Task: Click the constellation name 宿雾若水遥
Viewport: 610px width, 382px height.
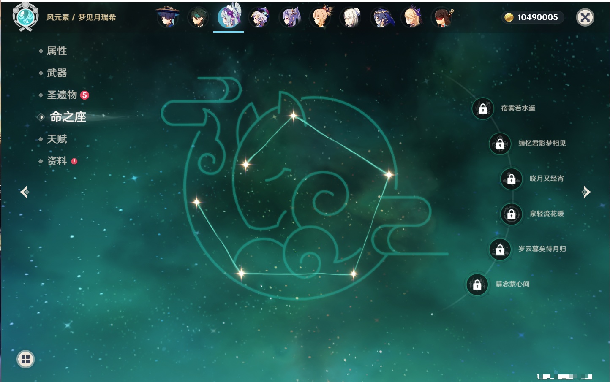Action: point(518,108)
